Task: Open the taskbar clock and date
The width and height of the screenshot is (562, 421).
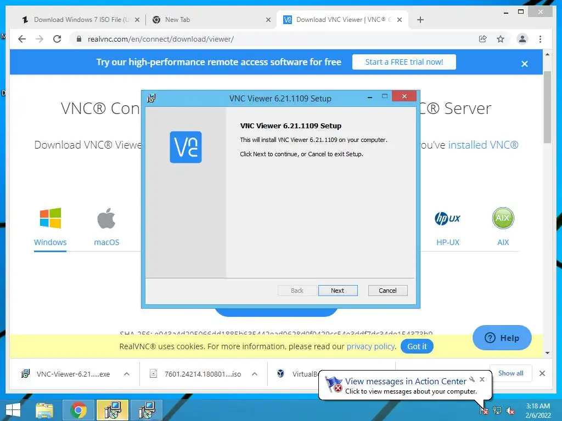Action: click(x=538, y=410)
